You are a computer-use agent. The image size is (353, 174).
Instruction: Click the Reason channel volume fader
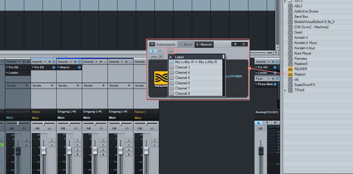(146, 151)
